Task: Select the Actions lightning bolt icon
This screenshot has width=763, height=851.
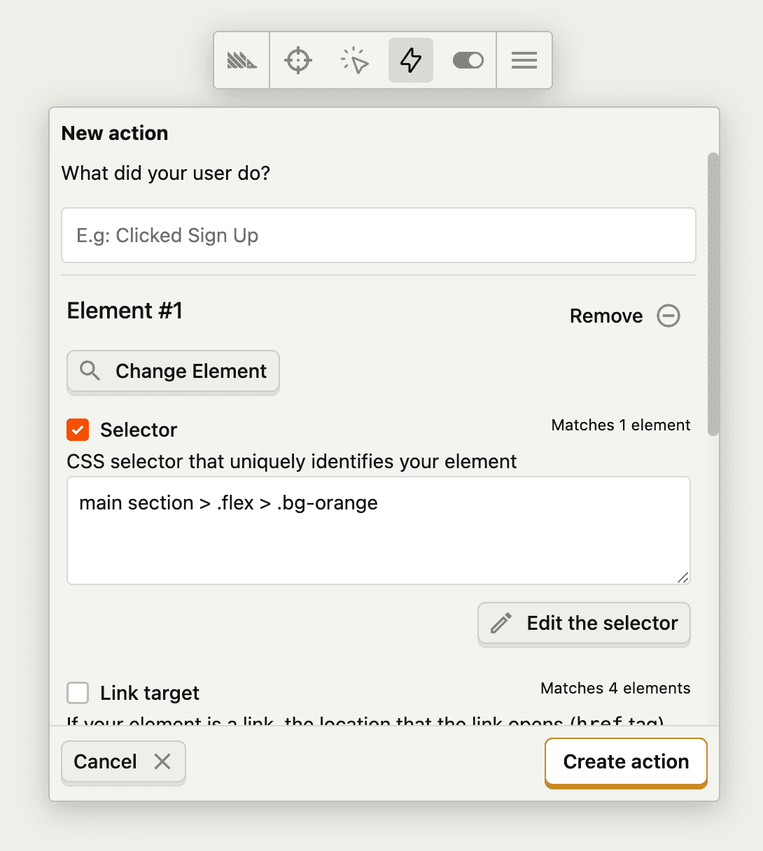Action: (411, 61)
